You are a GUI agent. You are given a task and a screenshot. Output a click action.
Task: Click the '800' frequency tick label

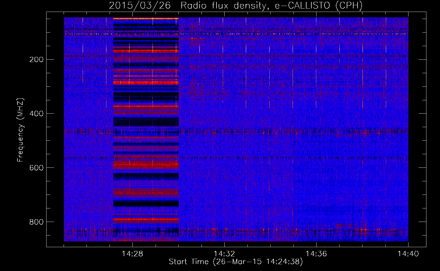36,222
